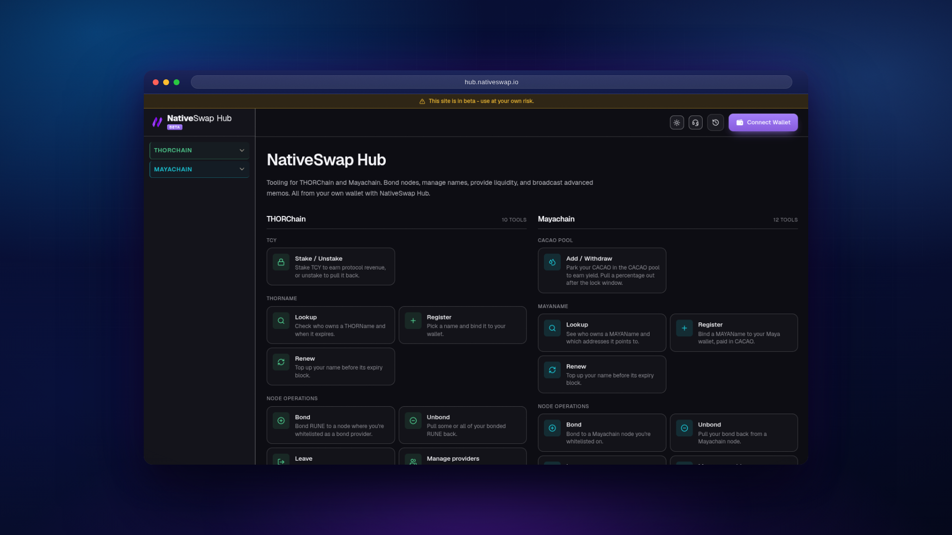Viewport: 952px width, 535px height.
Task: Click the THORName Renew refresh icon
Action: pos(281,362)
